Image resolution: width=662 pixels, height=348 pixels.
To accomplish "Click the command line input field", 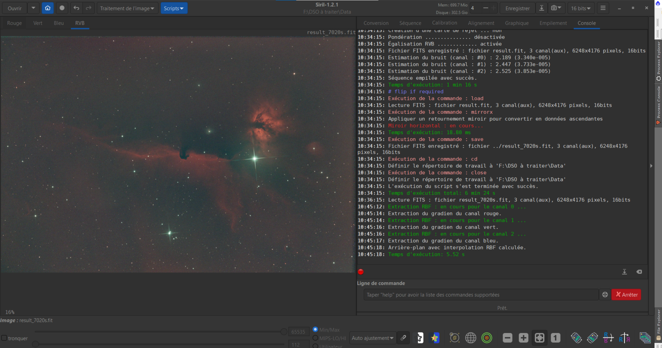I will 481,295.
